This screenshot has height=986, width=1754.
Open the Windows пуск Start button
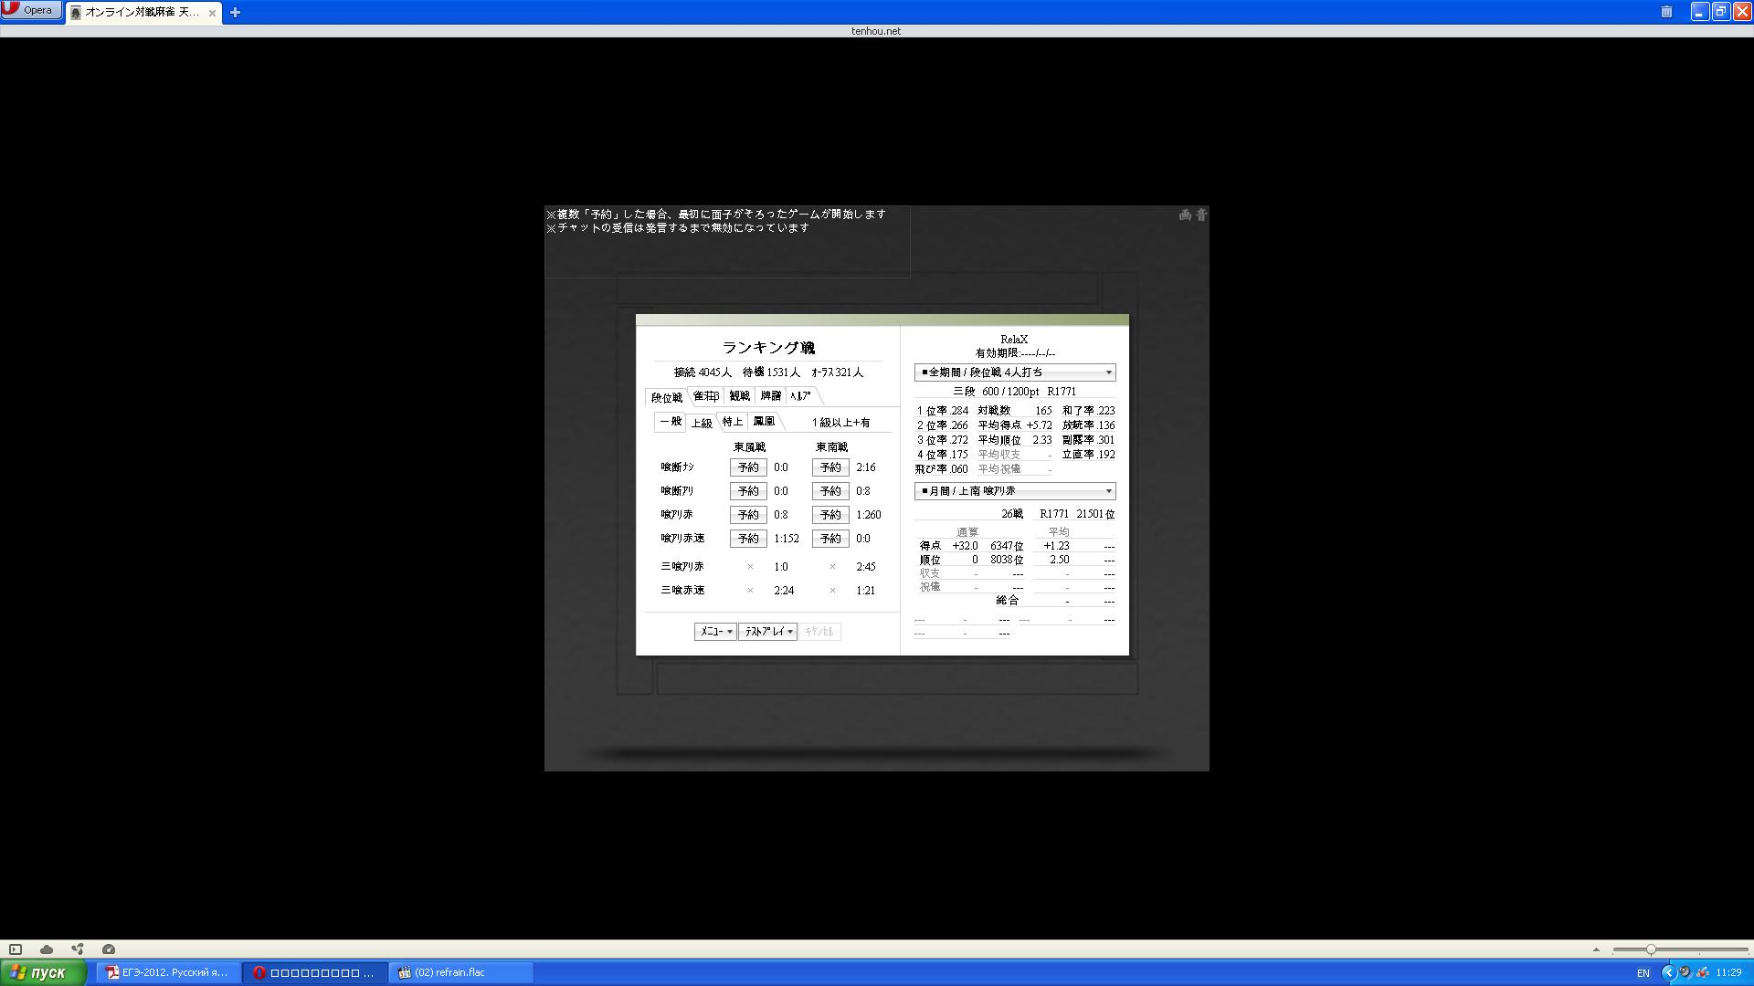pos(43,972)
